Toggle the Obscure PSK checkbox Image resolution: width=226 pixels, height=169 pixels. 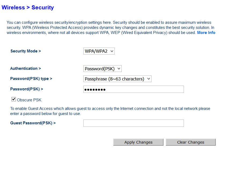click(x=14, y=99)
